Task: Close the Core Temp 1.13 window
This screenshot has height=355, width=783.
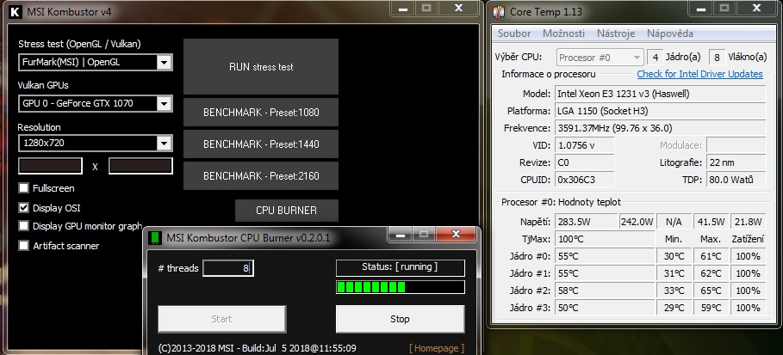Action: [x=756, y=8]
